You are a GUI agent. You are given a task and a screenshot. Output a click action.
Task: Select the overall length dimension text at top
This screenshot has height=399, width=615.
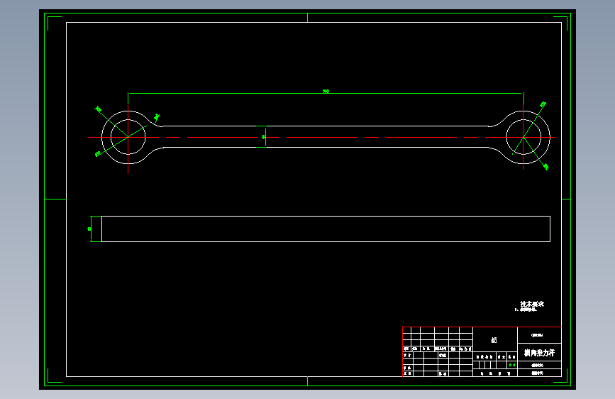tap(326, 92)
